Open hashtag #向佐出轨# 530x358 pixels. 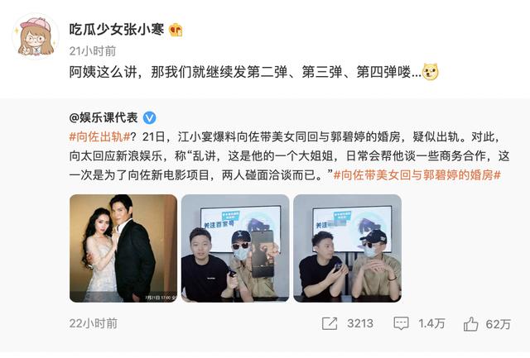tap(99, 137)
